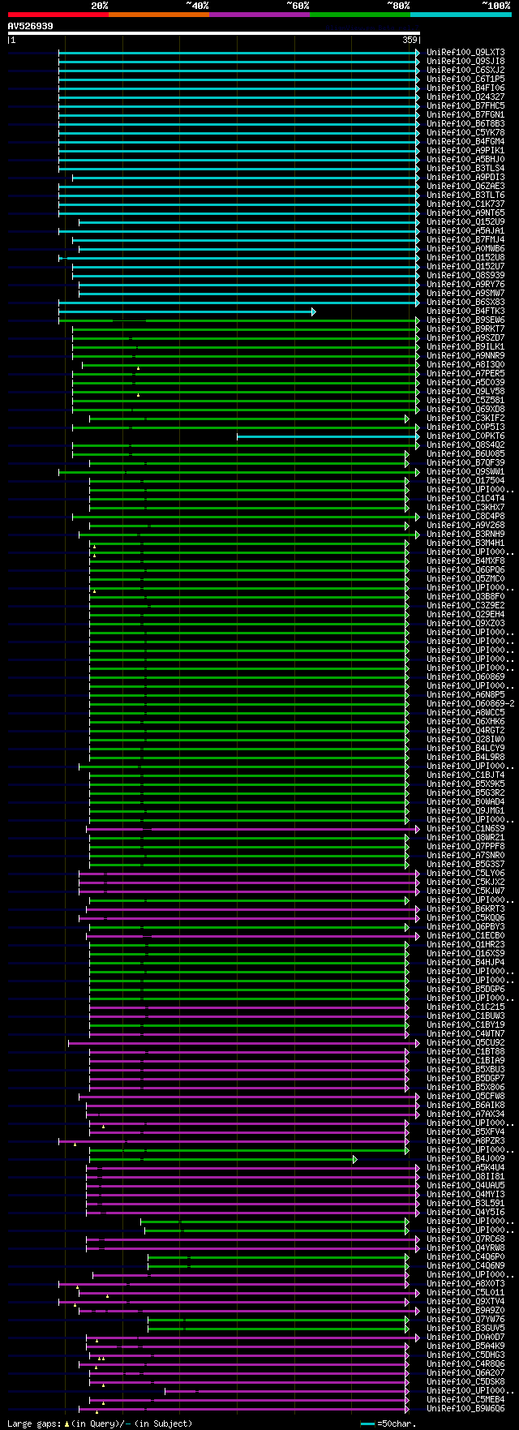Open hit UniRef100_Q9SJI8
This screenshot has height=1430, width=519.
tap(465, 62)
